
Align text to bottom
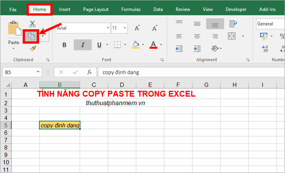[x=215, y=24]
